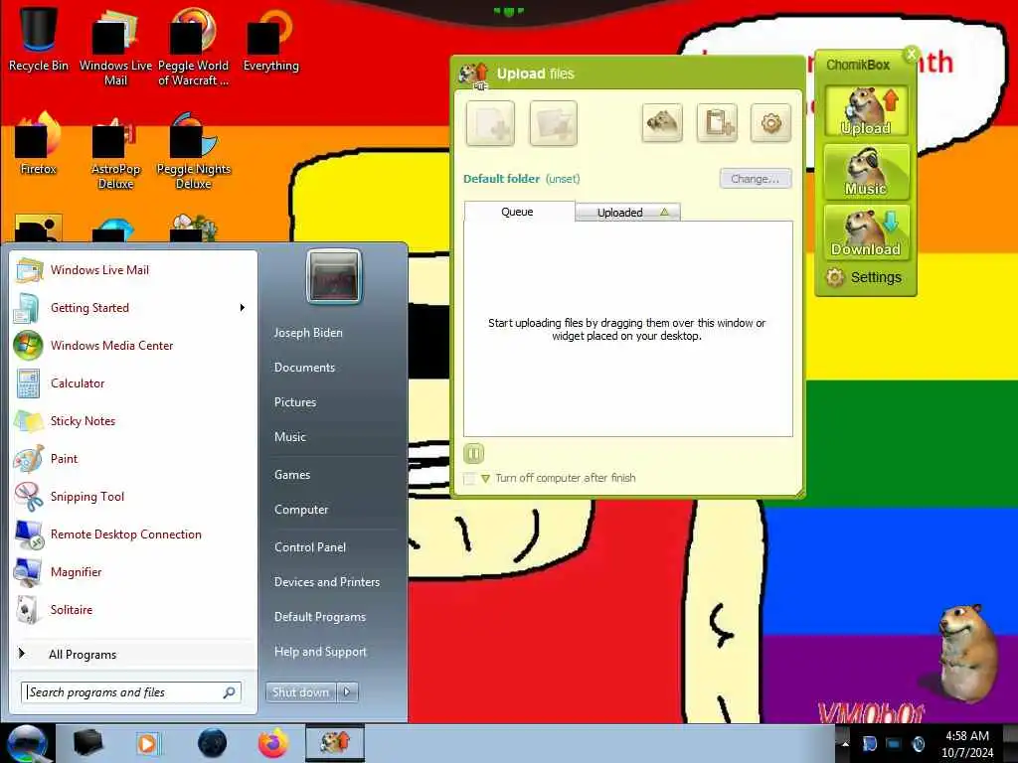Open Default Programs
This screenshot has width=1018, height=763.
coord(320,617)
